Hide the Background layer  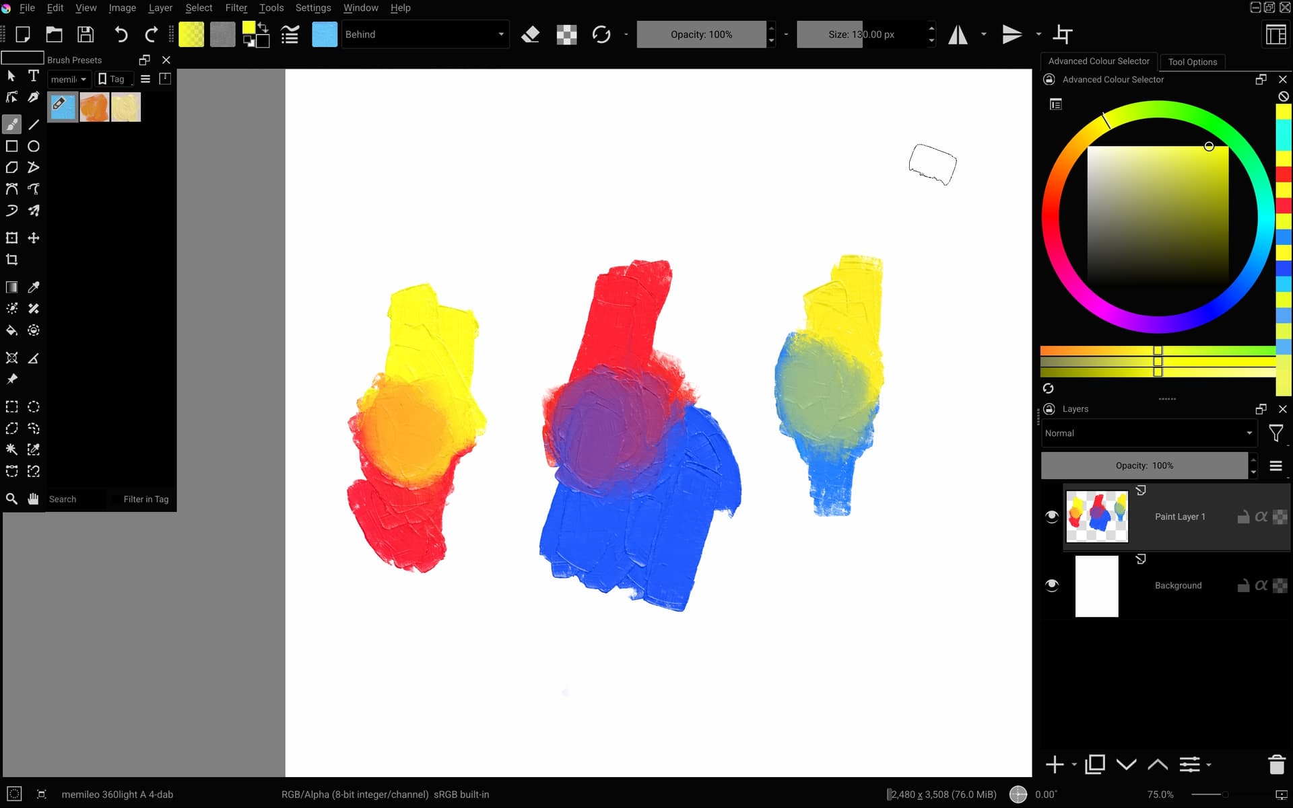click(x=1051, y=585)
